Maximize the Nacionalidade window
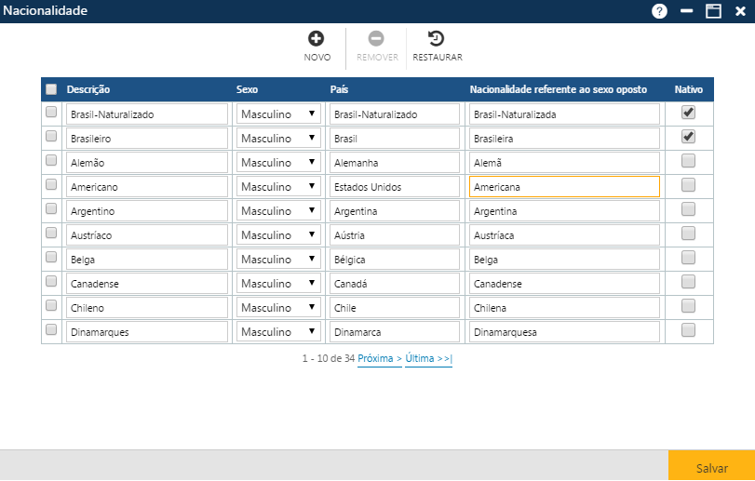 (713, 11)
